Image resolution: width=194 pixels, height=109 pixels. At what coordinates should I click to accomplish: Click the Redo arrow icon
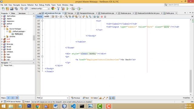click(x=26, y=9)
